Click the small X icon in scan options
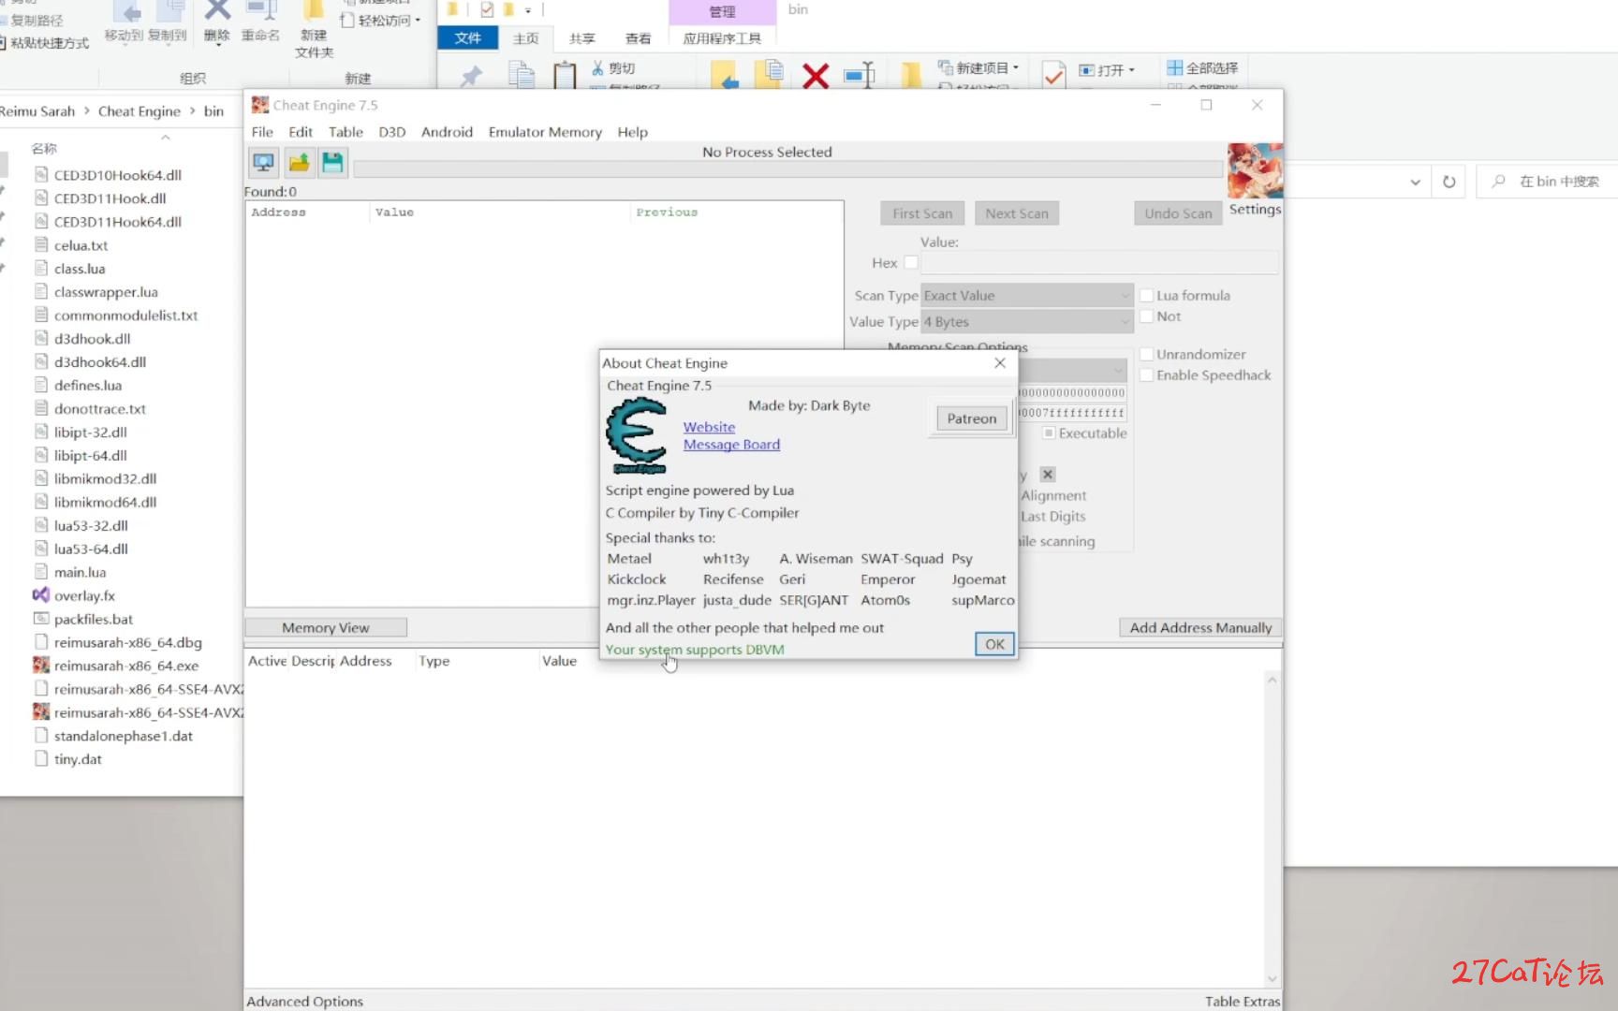The image size is (1618, 1011). (1048, 475)
